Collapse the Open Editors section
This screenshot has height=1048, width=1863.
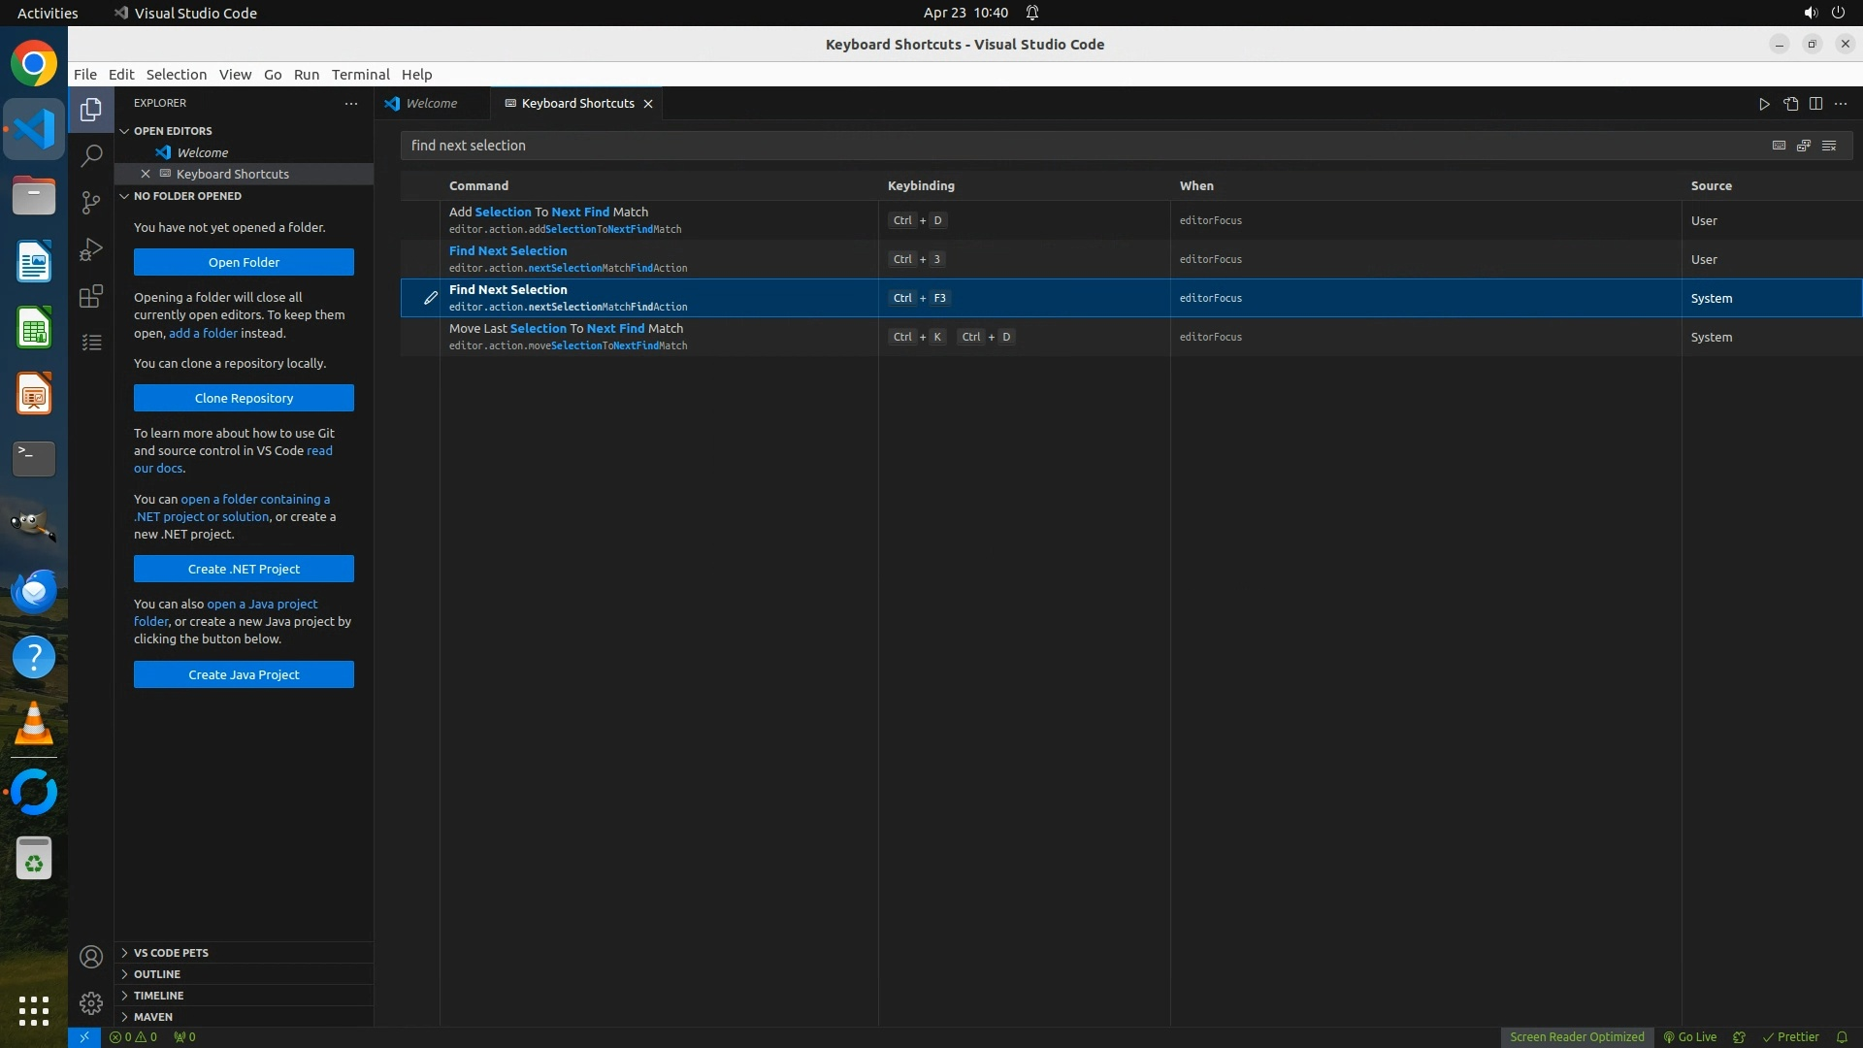click(x=173, y=131)
